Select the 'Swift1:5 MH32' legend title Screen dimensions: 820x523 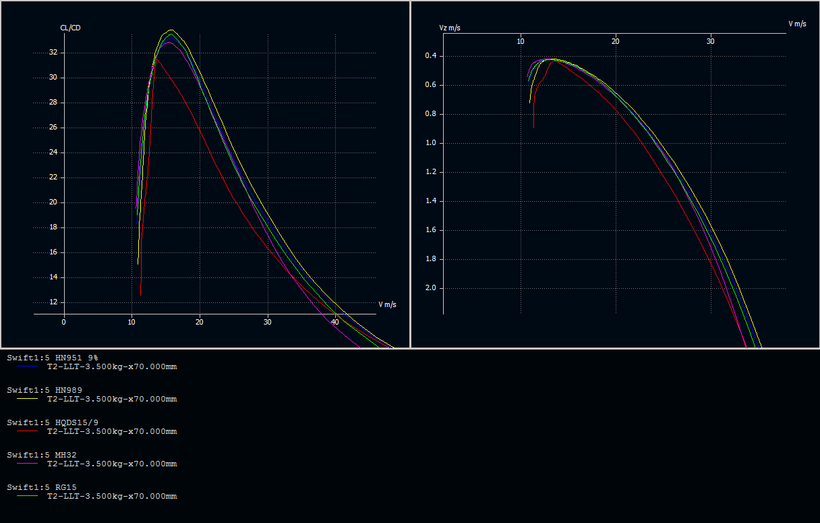(x=42, y=455)
